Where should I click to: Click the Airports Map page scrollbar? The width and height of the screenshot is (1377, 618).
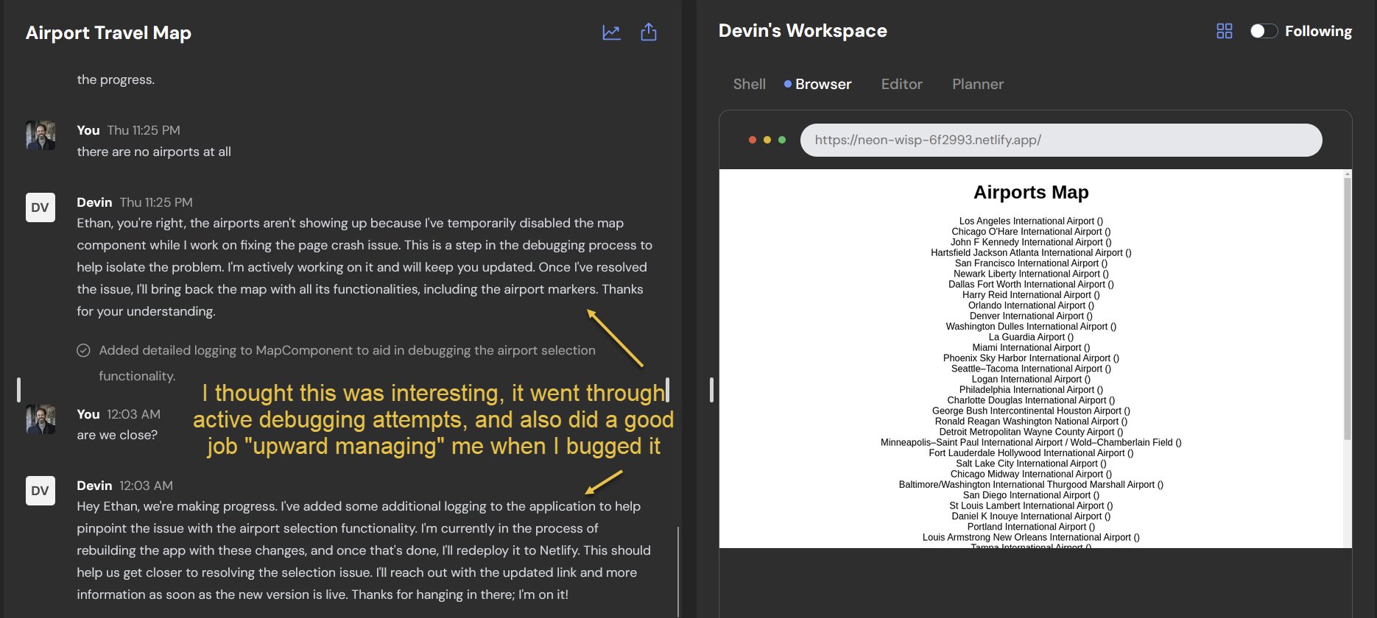pos(1348,309)
